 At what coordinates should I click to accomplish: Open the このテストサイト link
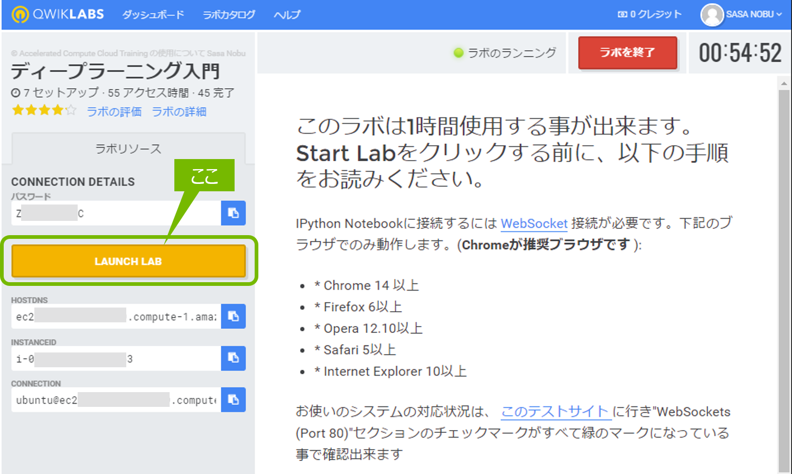[x=556, y=411]
